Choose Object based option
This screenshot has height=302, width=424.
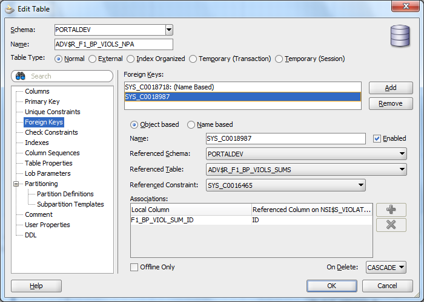(x=134, y=124)
